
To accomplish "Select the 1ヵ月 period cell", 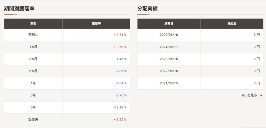I will point(33,47).
